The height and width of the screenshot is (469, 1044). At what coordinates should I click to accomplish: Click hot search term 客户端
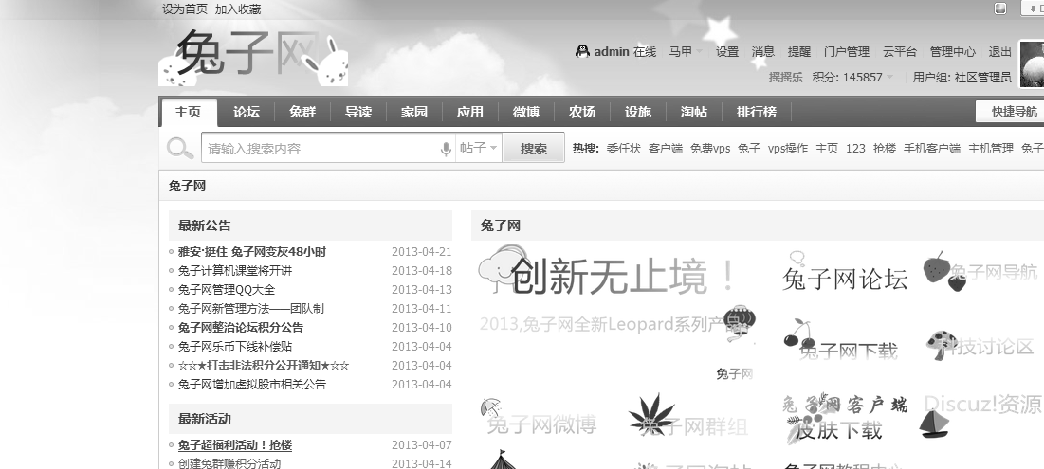click(x=665, y=149)
